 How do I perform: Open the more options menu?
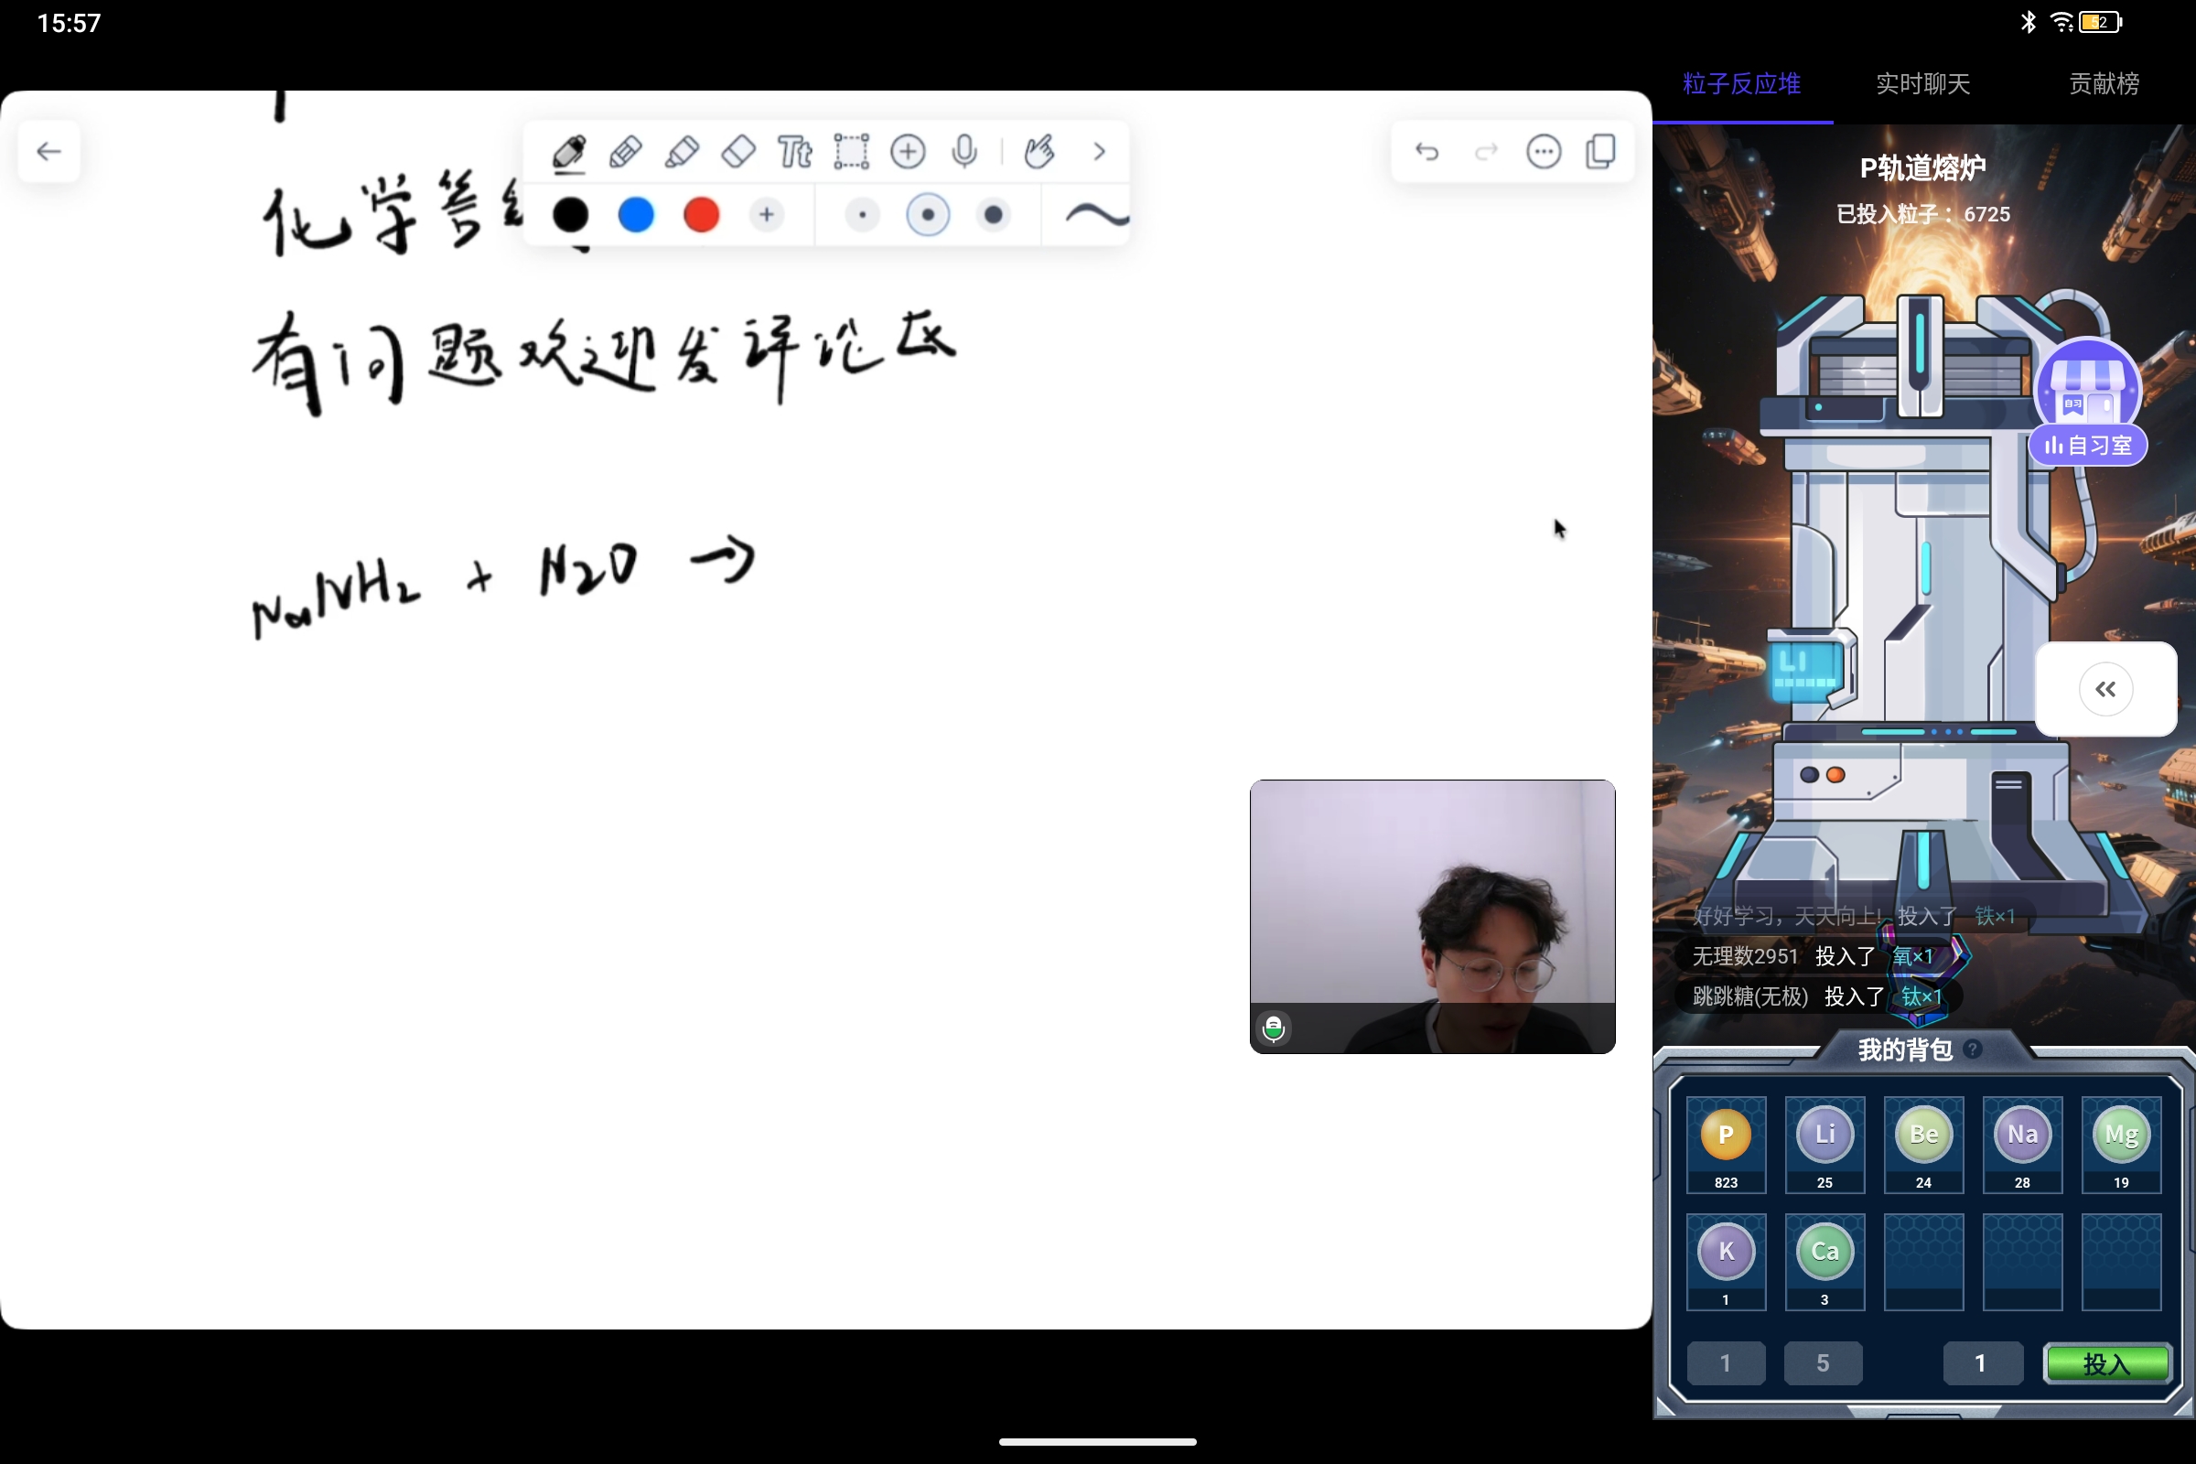click(1544, 151)
